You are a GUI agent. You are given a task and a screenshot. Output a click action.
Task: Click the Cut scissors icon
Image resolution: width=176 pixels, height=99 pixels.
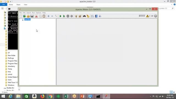(x=36, y=16)
